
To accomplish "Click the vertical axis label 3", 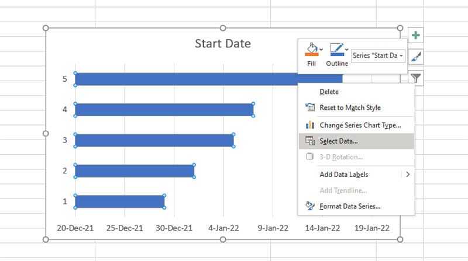I will click(65, 140).
